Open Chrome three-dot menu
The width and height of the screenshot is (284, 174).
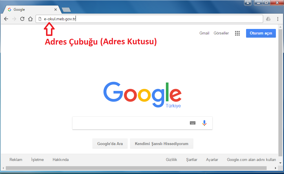pos(278,19)
